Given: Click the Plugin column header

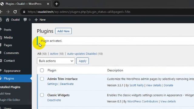Looking at the screenshot, I should pyautogui.click(x=52, y=70).
